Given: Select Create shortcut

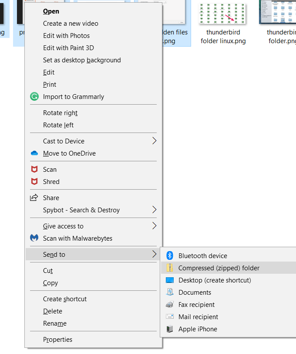Looking at the screenshot, I should [93, 299].
